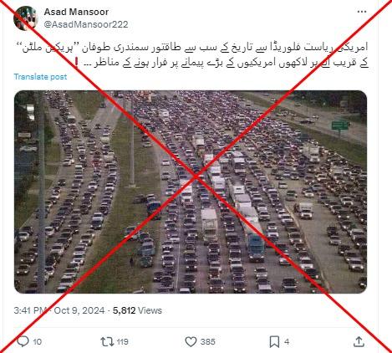This screenshot has height=353, width=392.
Task: Click the Asad Mansoor display name
Action: [76, 12]
